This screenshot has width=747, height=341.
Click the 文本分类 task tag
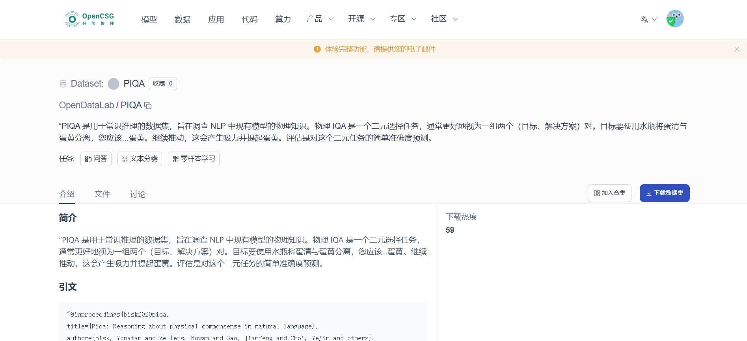click(x=140, y=159)
